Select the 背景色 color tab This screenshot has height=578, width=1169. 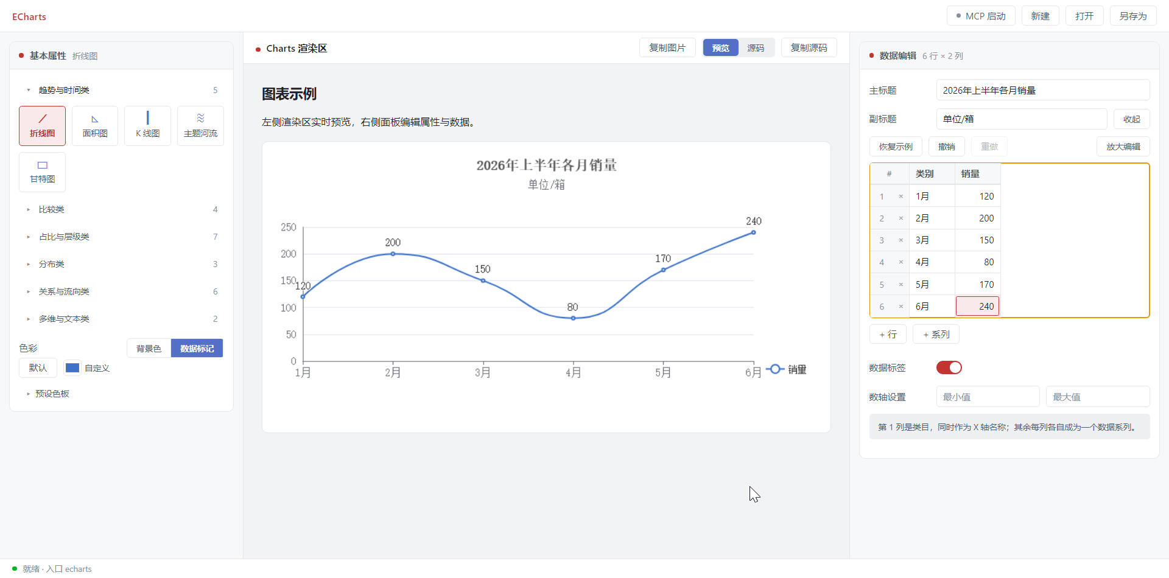(x=149, y=348)
